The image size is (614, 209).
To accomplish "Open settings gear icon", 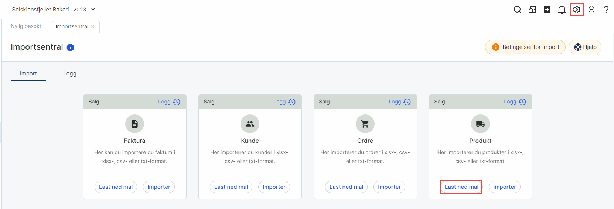I will [577, 10].
